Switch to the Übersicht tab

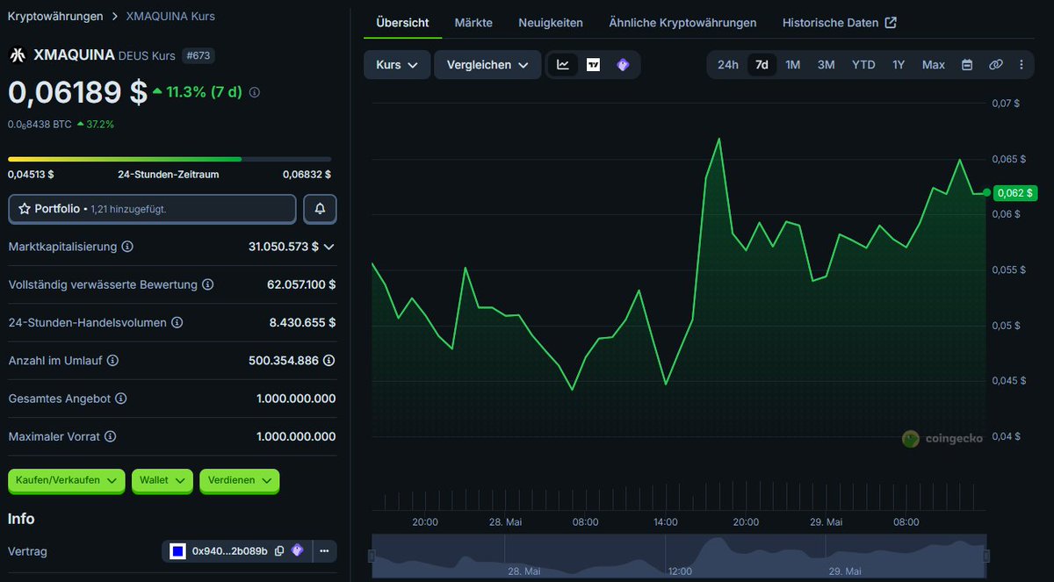pyautogui.click(x=402, y=23)
